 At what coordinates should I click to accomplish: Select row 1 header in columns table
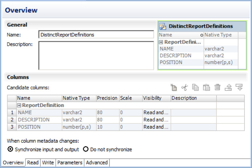pyautogui.click(x=12, y=113)
